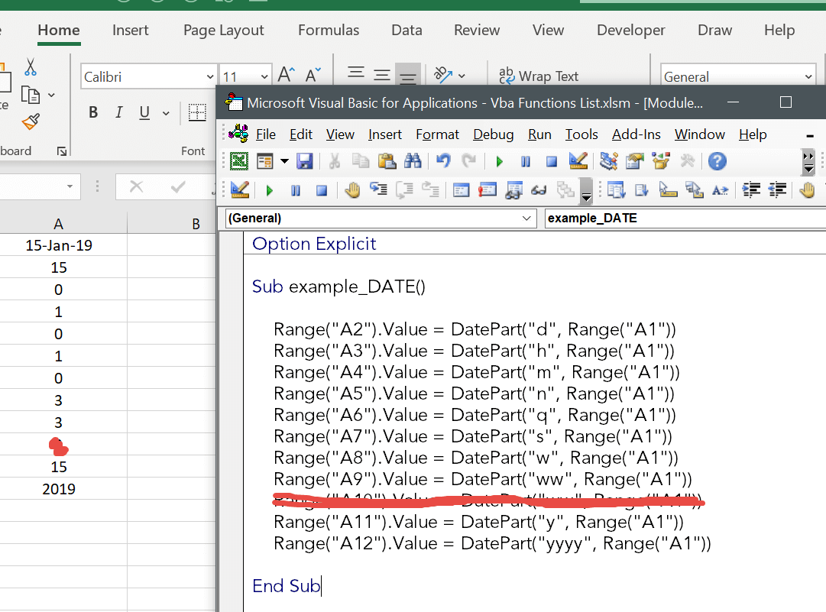Switch to the Developer ribbon tab

pyautogui.click(x=630, y=30)
